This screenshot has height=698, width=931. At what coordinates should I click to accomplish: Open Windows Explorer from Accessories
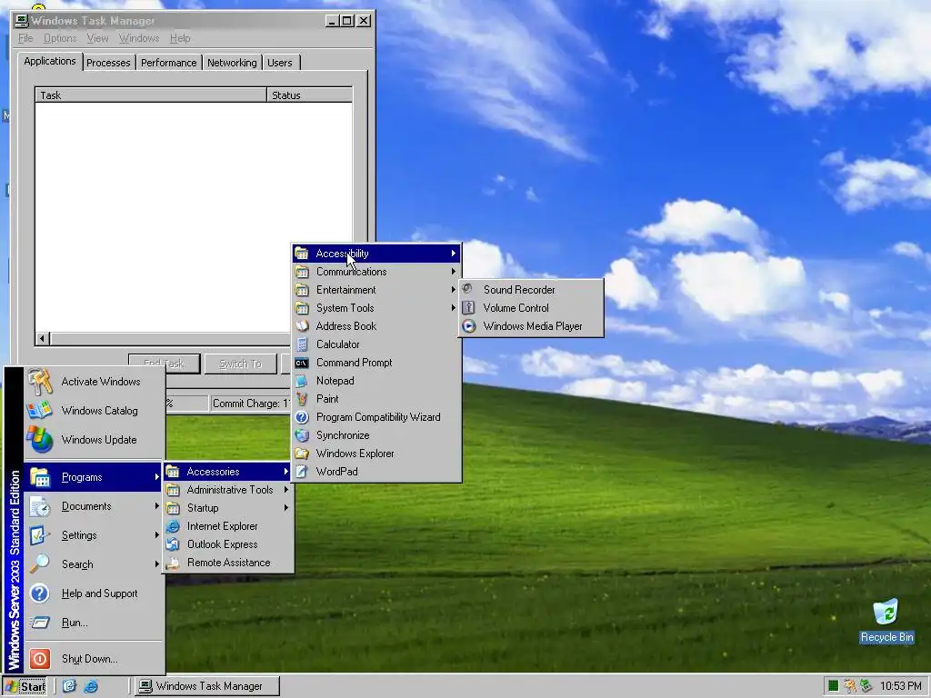(376, 454)
